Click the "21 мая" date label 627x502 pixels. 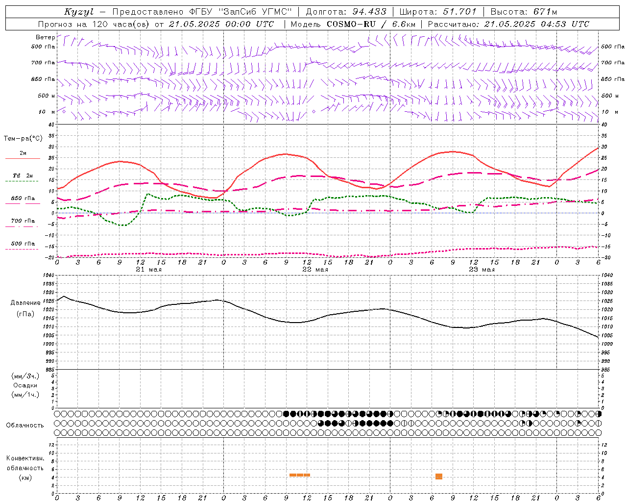[x=148, y=270]
